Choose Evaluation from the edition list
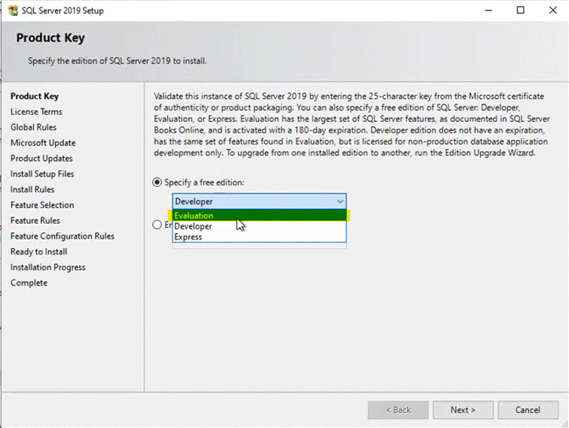 (259, 216)
